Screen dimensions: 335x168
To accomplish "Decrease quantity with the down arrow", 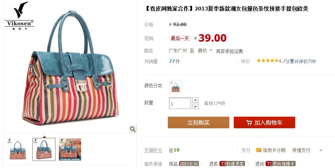I will click(x=195, y=106).
